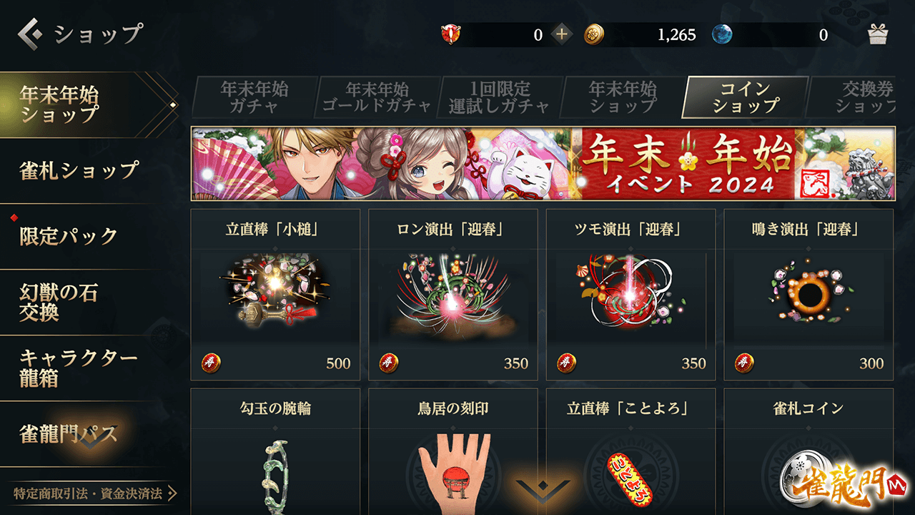Screen dimensions: 915x515
Task: Click the 鳥居の刻印 hand icon
Action: pos(452,469)
